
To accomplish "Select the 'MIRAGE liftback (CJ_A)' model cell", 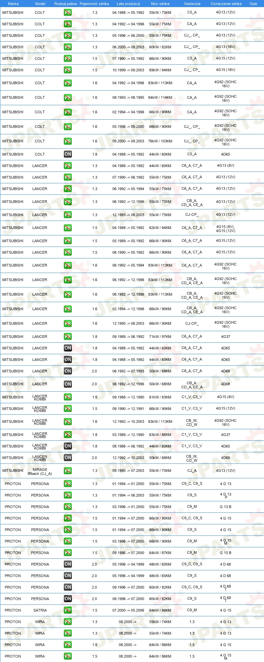I will pyautogui.click(x=40, y=472).
